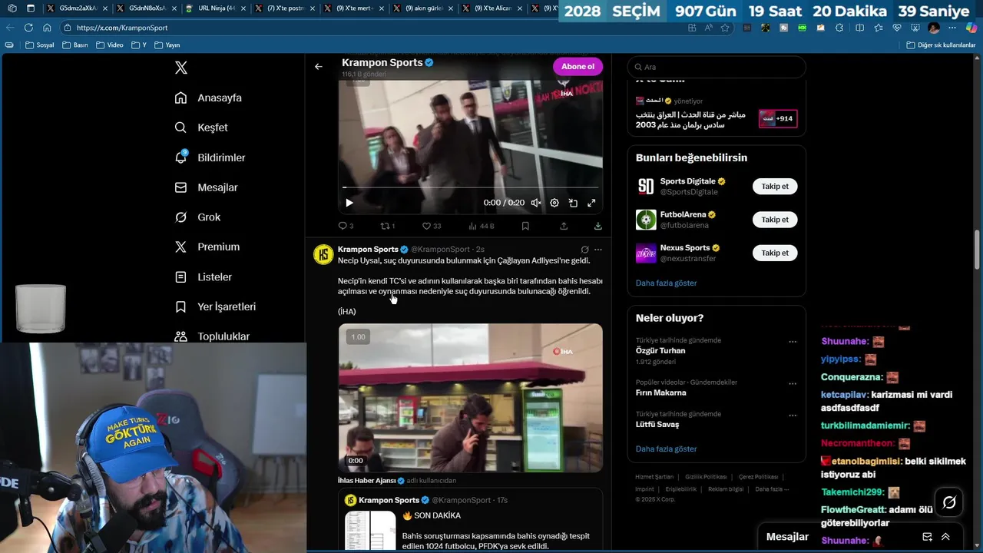The image size is (983, 553).
Task: Open more options for Lütfü Savaş trend
Action: point(793,415)
